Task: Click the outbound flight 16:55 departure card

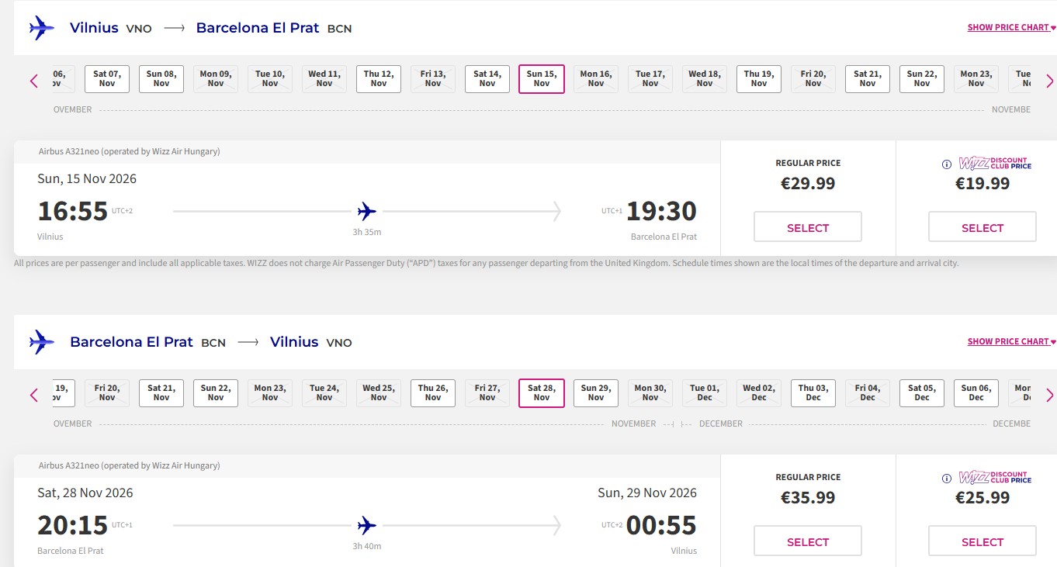Action: (x=367, y=199)
